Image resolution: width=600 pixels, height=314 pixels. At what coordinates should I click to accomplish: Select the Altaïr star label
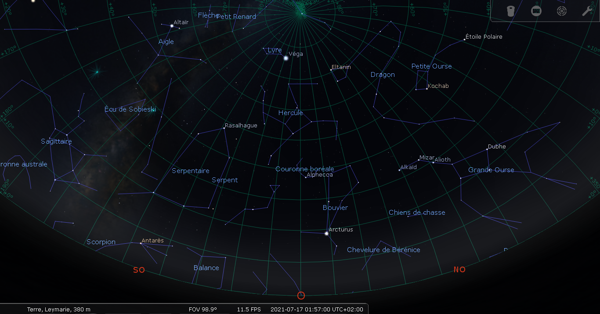[181, 22]
